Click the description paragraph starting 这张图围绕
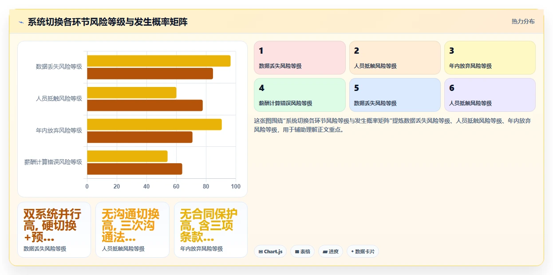Image resolution: width=553 pixels, height=275 pixels. point(392,126)
